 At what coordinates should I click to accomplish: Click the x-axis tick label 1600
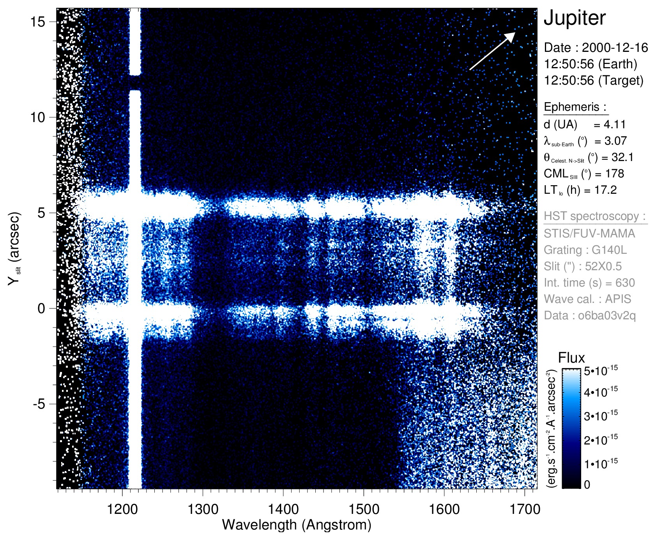coord(444,509)
